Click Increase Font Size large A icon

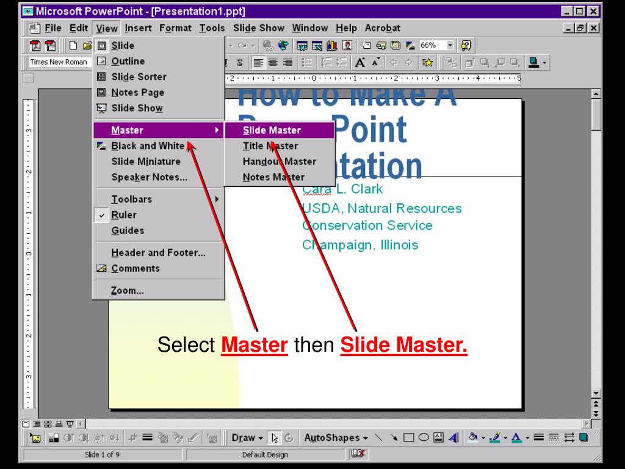click(x=360, y=62)
